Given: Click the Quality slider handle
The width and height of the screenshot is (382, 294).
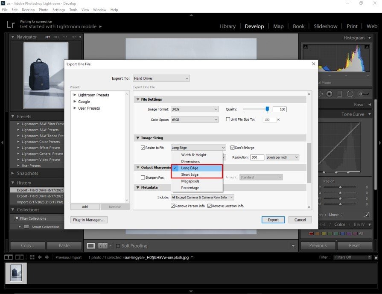Looking at the screenshot, I should (267, 109).
